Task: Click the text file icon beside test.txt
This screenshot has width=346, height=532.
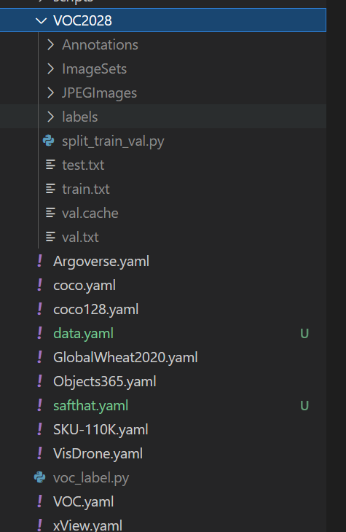Action: pyautogui.click(x=50, y=165)
